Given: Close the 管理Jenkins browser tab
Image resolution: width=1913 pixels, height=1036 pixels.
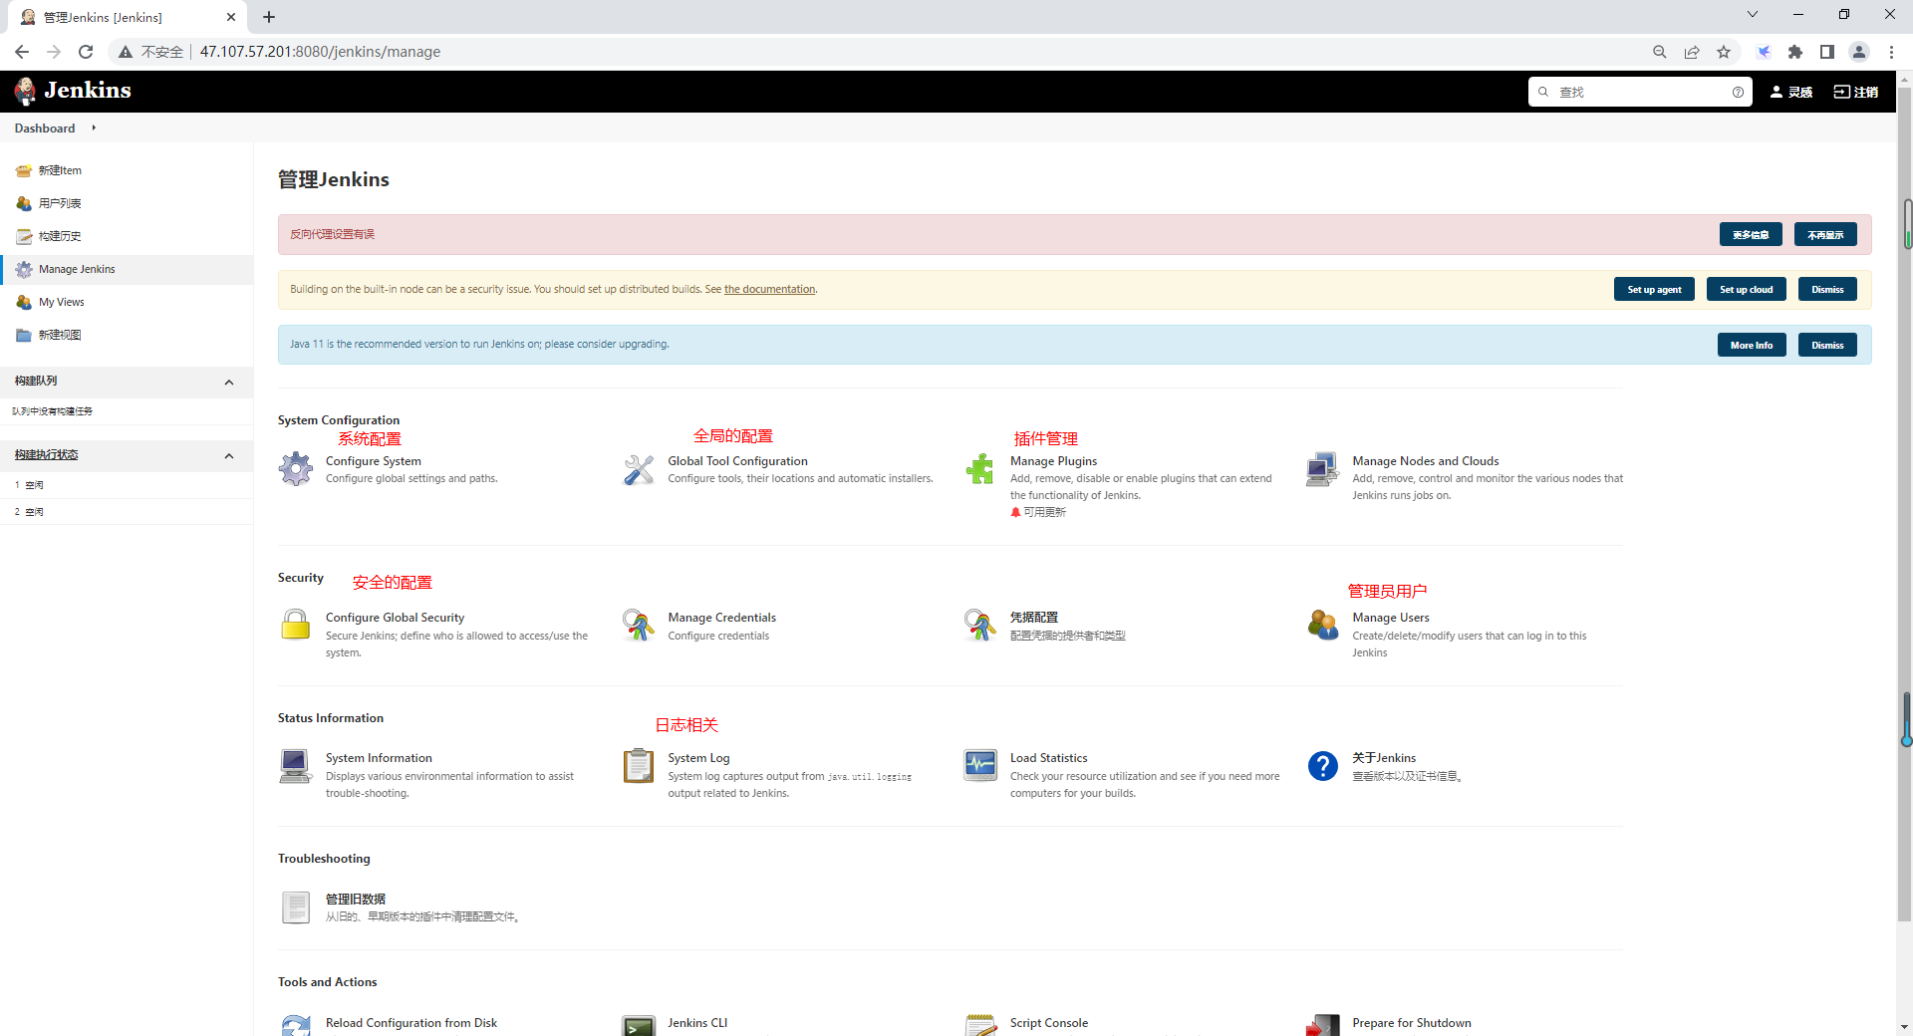Looking at the screenshot, I should (x=231, y=17).
